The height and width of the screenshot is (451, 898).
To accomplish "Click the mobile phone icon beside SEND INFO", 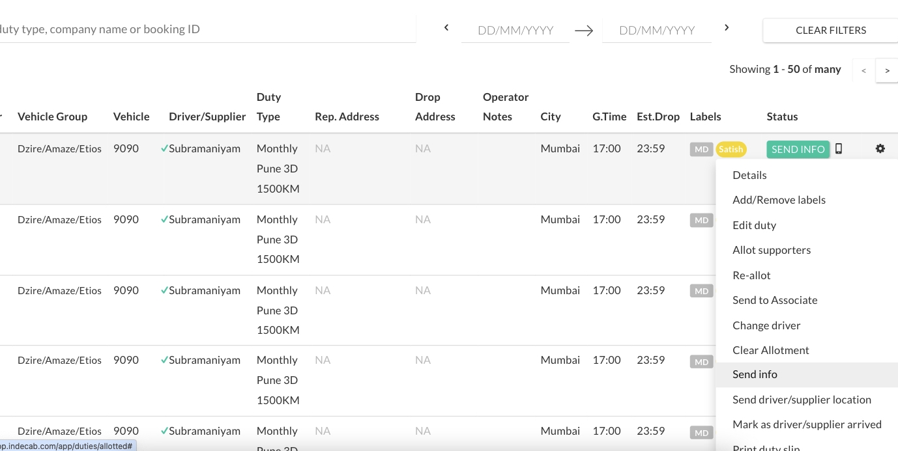I will (x=839, y=149).
